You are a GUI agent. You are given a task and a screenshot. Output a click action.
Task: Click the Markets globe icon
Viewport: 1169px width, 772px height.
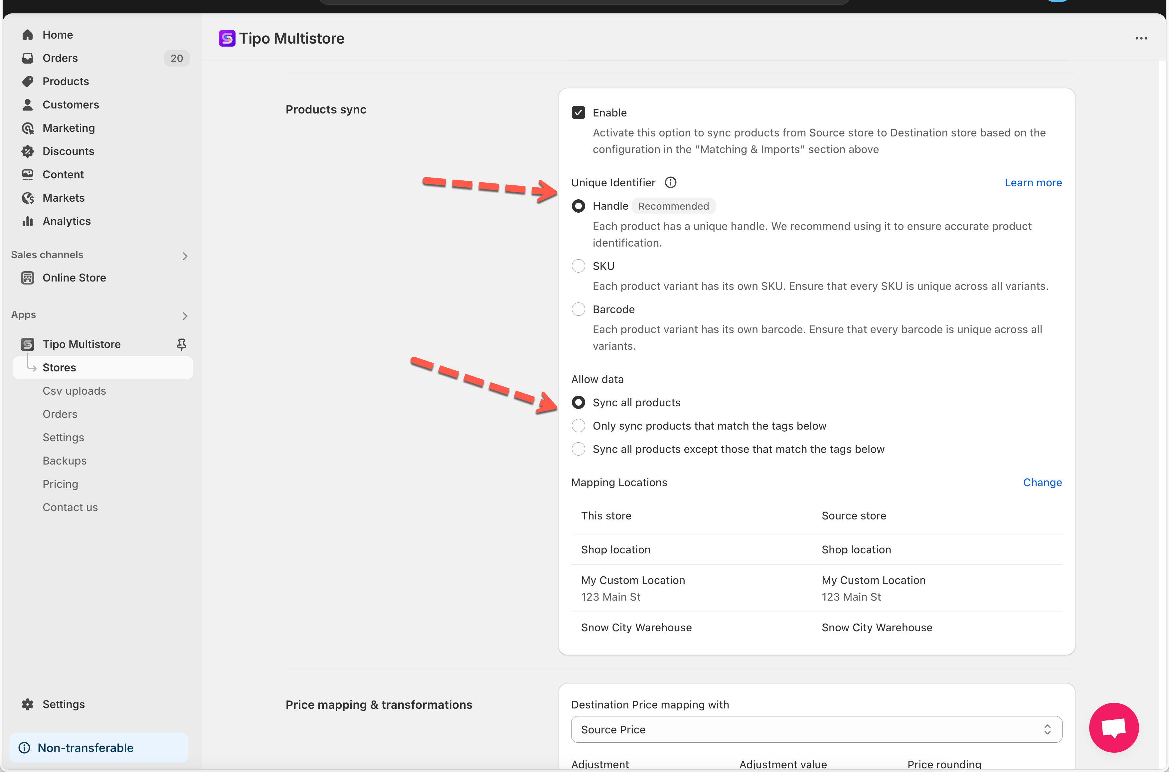coord(28,198)
